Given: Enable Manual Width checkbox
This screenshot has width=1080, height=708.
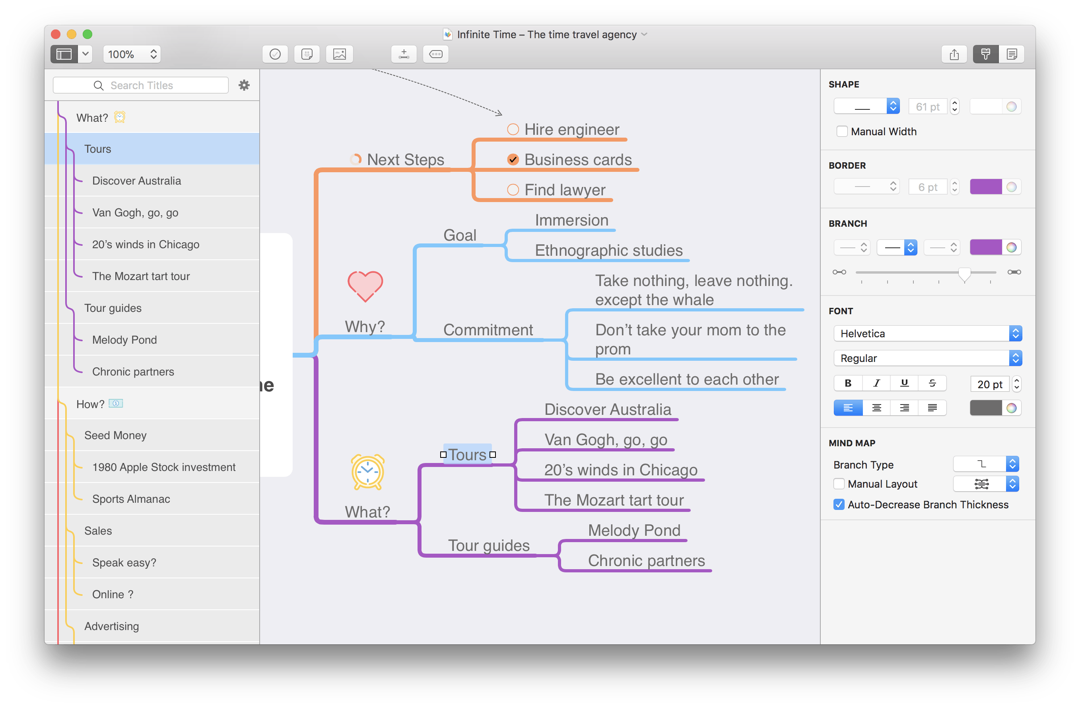Looking at the screenshot, I should click(x=842, y=132).
